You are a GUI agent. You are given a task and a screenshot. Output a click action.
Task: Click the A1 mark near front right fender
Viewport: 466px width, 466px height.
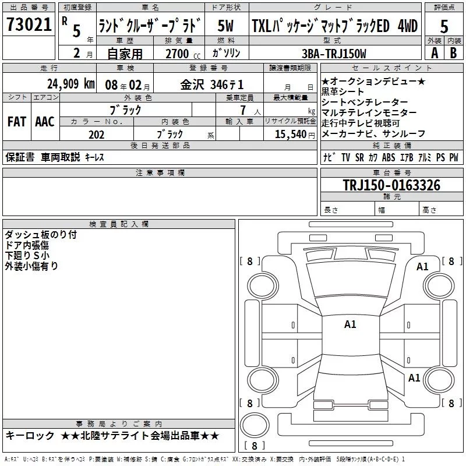(422, 267)
